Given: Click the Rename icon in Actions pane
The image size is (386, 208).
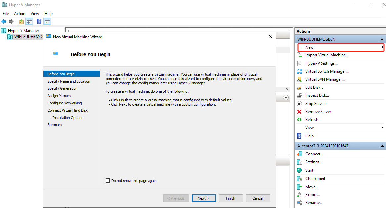Looking at the screenshot, I should click(x=299, y=203).
